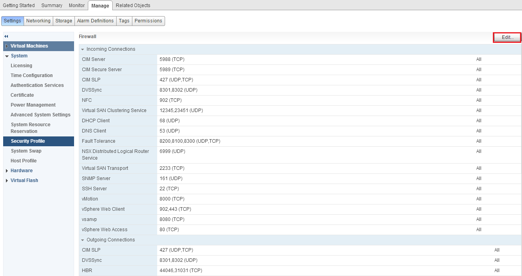Viewport: 522px width, 276px height.
Task: Click the incoming CIM SLP row
Action: (x=300, y=80)
